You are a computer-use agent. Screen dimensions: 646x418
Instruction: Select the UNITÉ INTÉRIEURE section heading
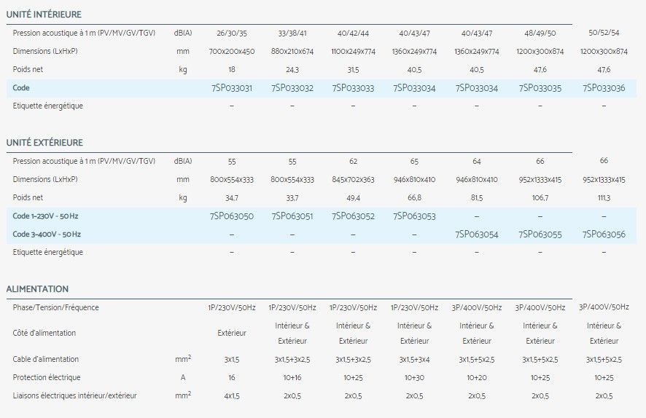44,15
